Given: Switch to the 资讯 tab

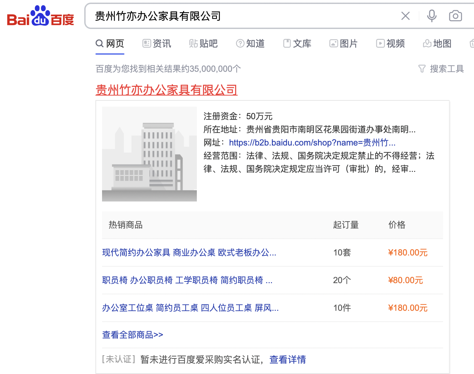Looking at the screenshot, I should pos(157,43).
